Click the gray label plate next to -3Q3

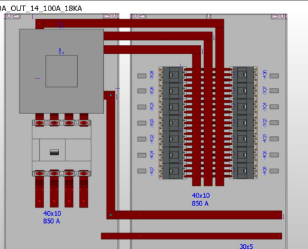(x=142, y=107)
